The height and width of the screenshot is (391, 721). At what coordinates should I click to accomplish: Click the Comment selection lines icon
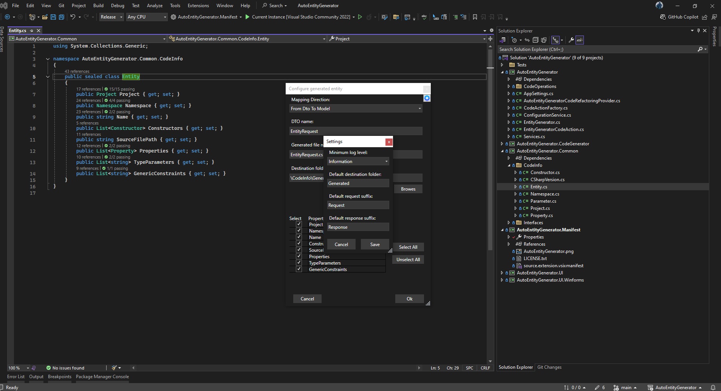click(x=455, y=17)
